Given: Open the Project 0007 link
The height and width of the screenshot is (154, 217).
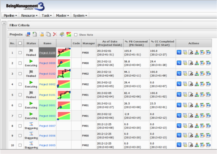Looking at the screenshot, I should click(x=47, y=126).
